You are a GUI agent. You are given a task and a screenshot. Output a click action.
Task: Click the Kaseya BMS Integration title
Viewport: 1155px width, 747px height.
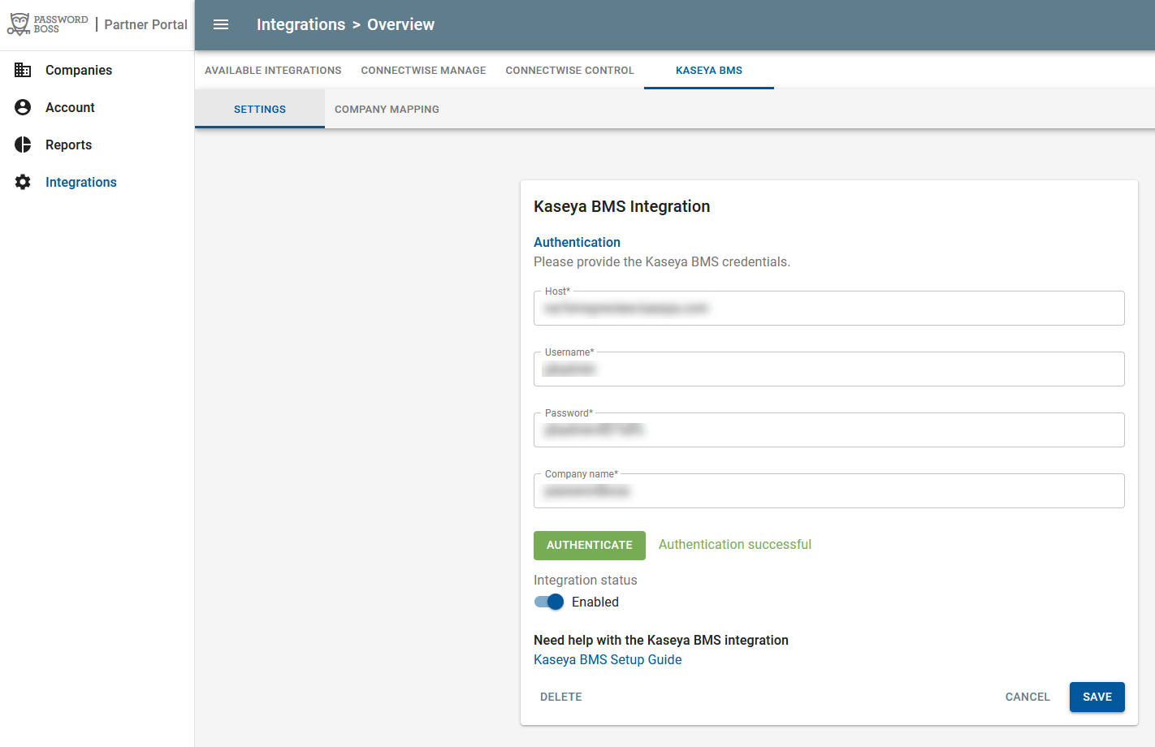[622, 206]
